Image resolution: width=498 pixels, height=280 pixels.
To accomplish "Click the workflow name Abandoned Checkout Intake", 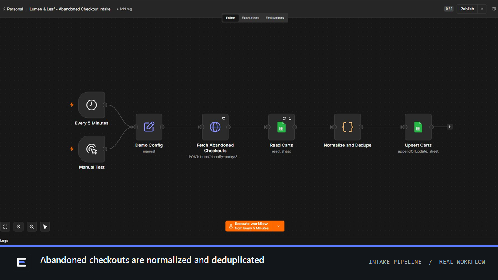I will pyautogui.click(x=70, y=9).
